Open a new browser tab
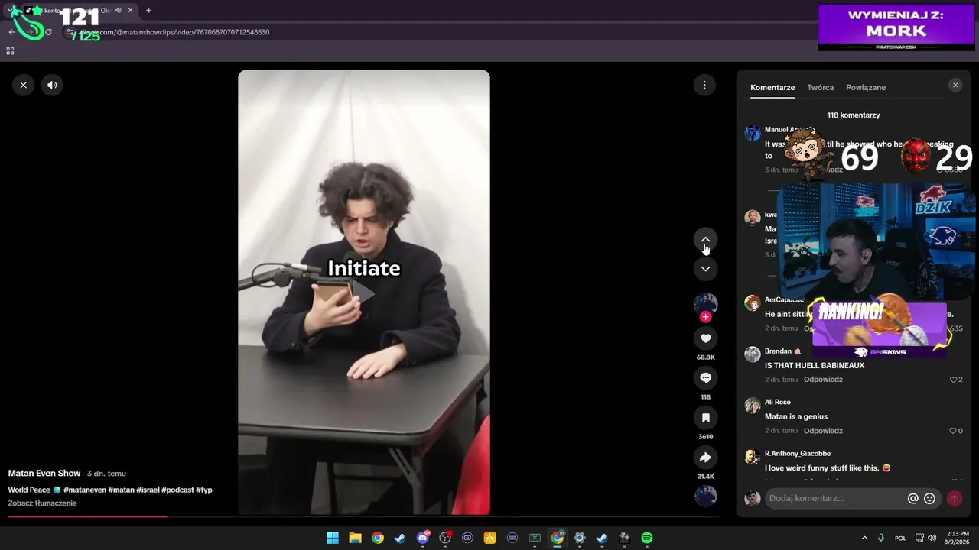979x550 pixels. coord(148,11)
